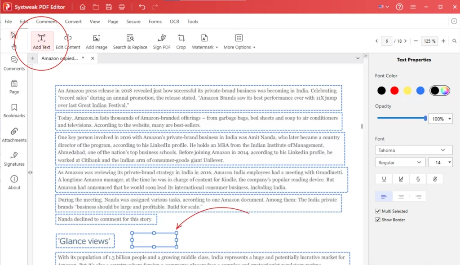The height and width of the screenshot is (265, 460).
Task: Go to the next page arrow
Action: (406, 41)
